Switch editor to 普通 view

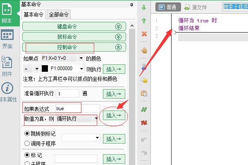tap(168, 7)
